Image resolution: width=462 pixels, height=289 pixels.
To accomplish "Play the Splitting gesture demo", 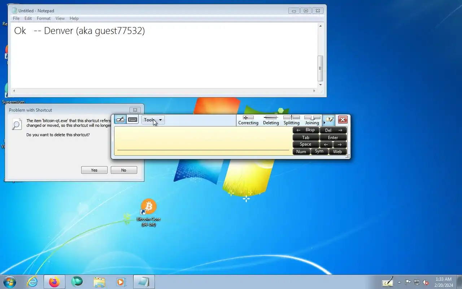I will [292, 120].
